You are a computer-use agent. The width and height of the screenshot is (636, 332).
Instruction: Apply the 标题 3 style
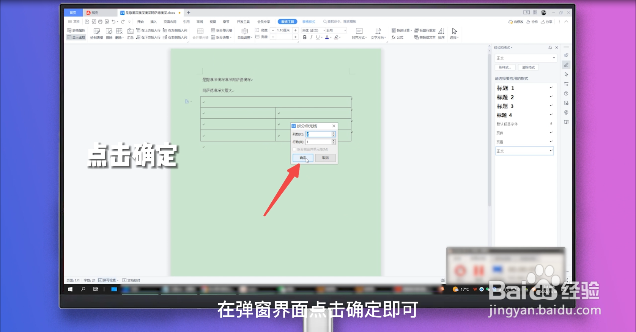[x=525, y=106]
